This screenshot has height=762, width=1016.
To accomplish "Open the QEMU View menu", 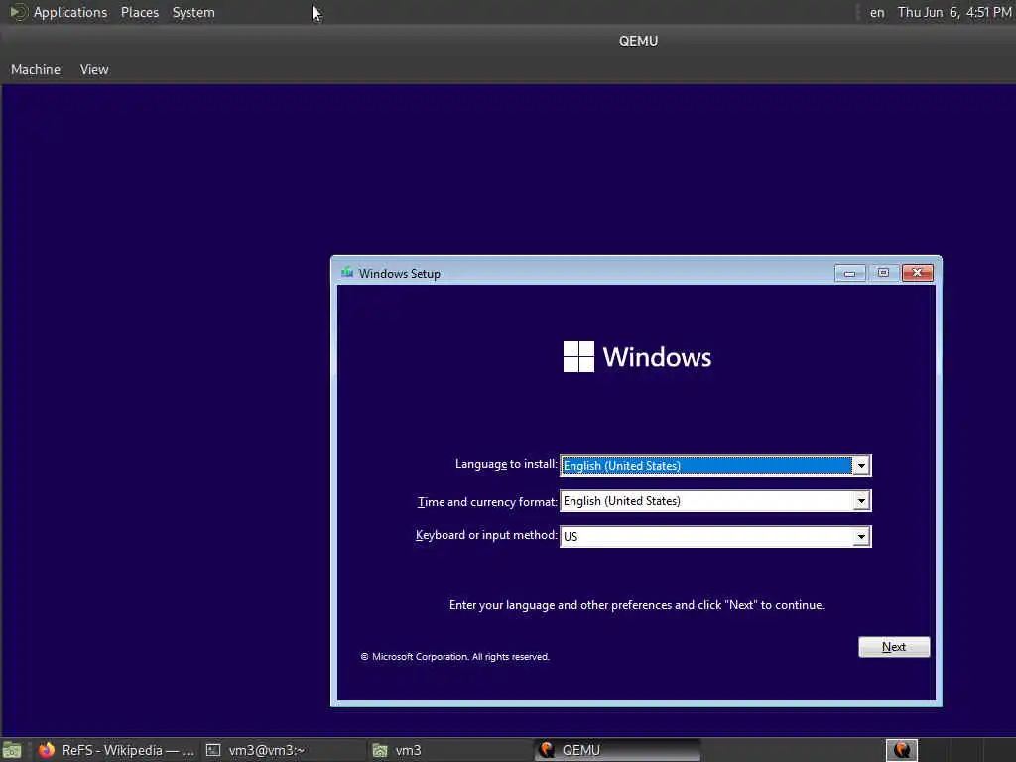I will [x=94, y=69].
